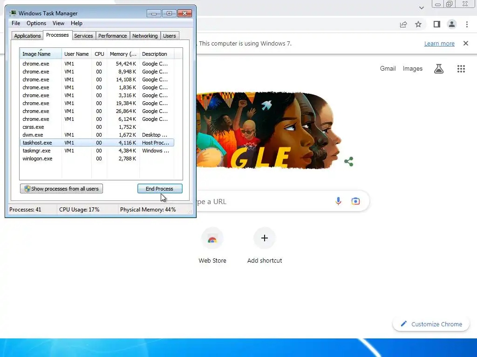Open the View menu in Task Manager
Image resolution: width=477 pixels, height=357 pixels.
pyautogui.click(x=58, y=23)
